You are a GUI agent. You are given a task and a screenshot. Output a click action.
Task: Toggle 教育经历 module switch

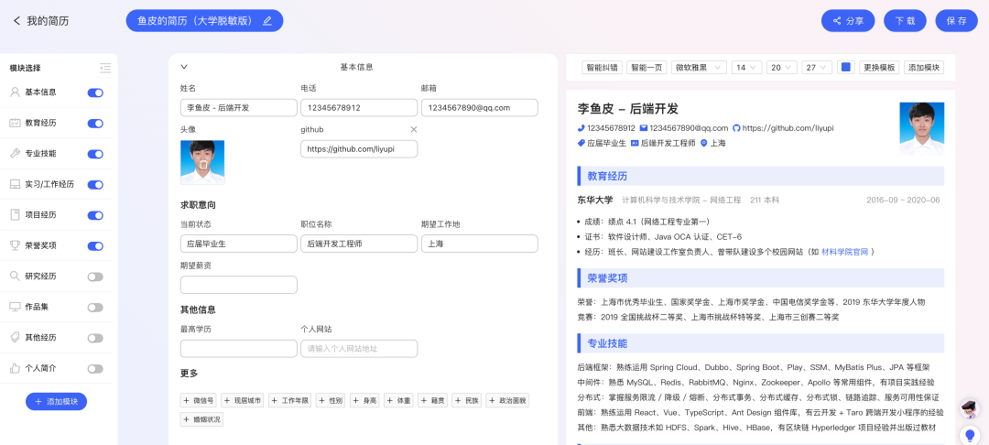[x=95, y=124]
